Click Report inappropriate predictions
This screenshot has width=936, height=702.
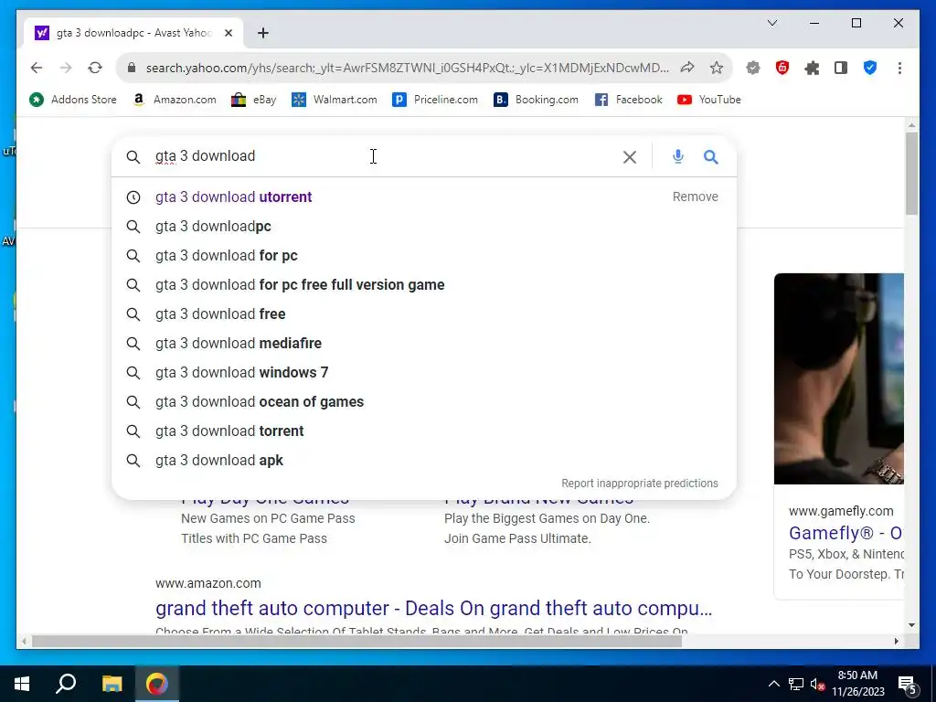[639, 483]
